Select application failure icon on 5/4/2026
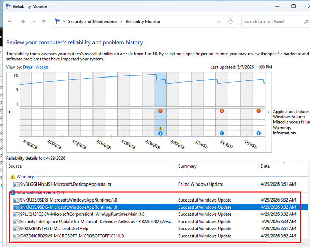This screenshot has width=310, height=247. tap(222, 111)
